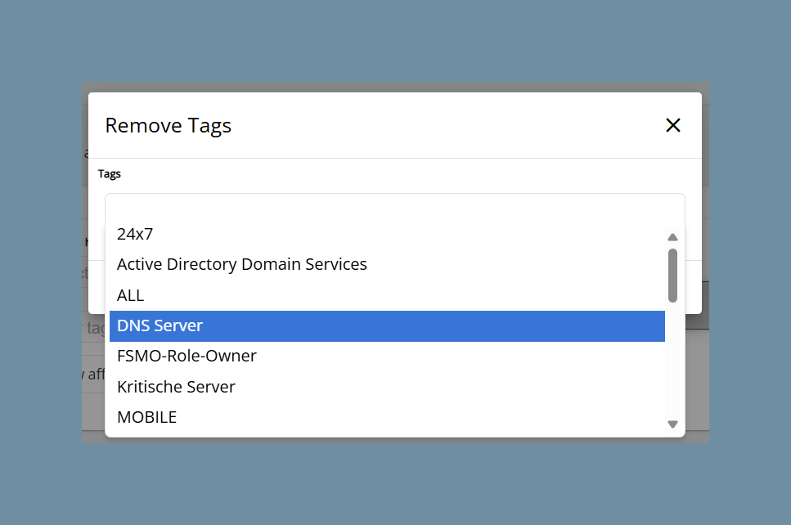Click into the Tags input field
This screenshot has height=525, width=791.
point(394,207)
